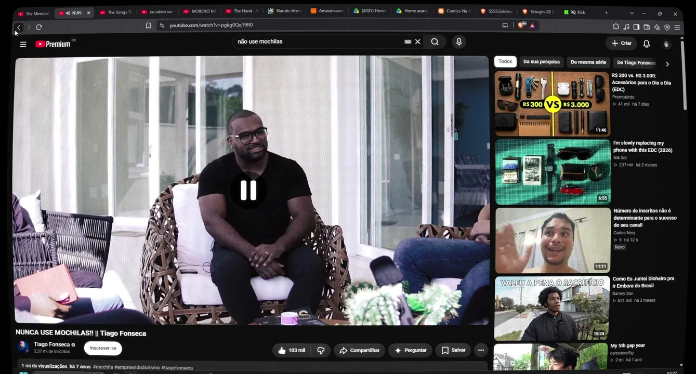696x374 pixels.
Task: Open more actions three-dot menu
Action: (x=481, y=351)
